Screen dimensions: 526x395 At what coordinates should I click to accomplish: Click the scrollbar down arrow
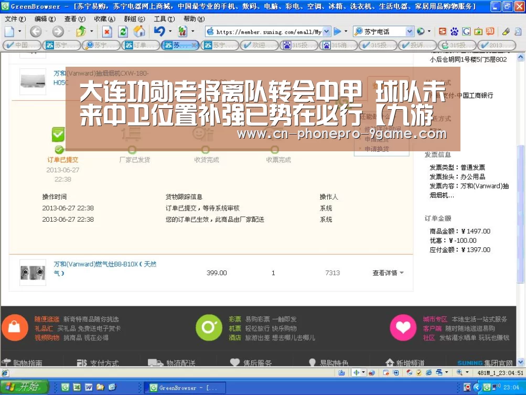click(521, 362)
